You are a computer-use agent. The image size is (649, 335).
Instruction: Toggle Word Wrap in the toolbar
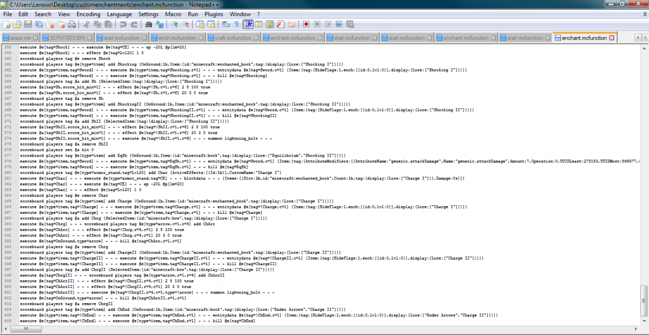pyautogui.click(x=226, y=24)
